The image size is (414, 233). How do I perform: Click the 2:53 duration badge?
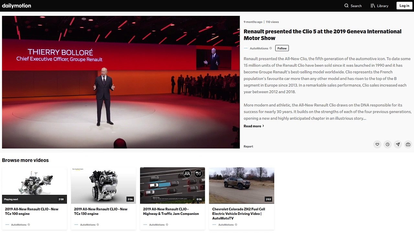click(x=268, y=199)
